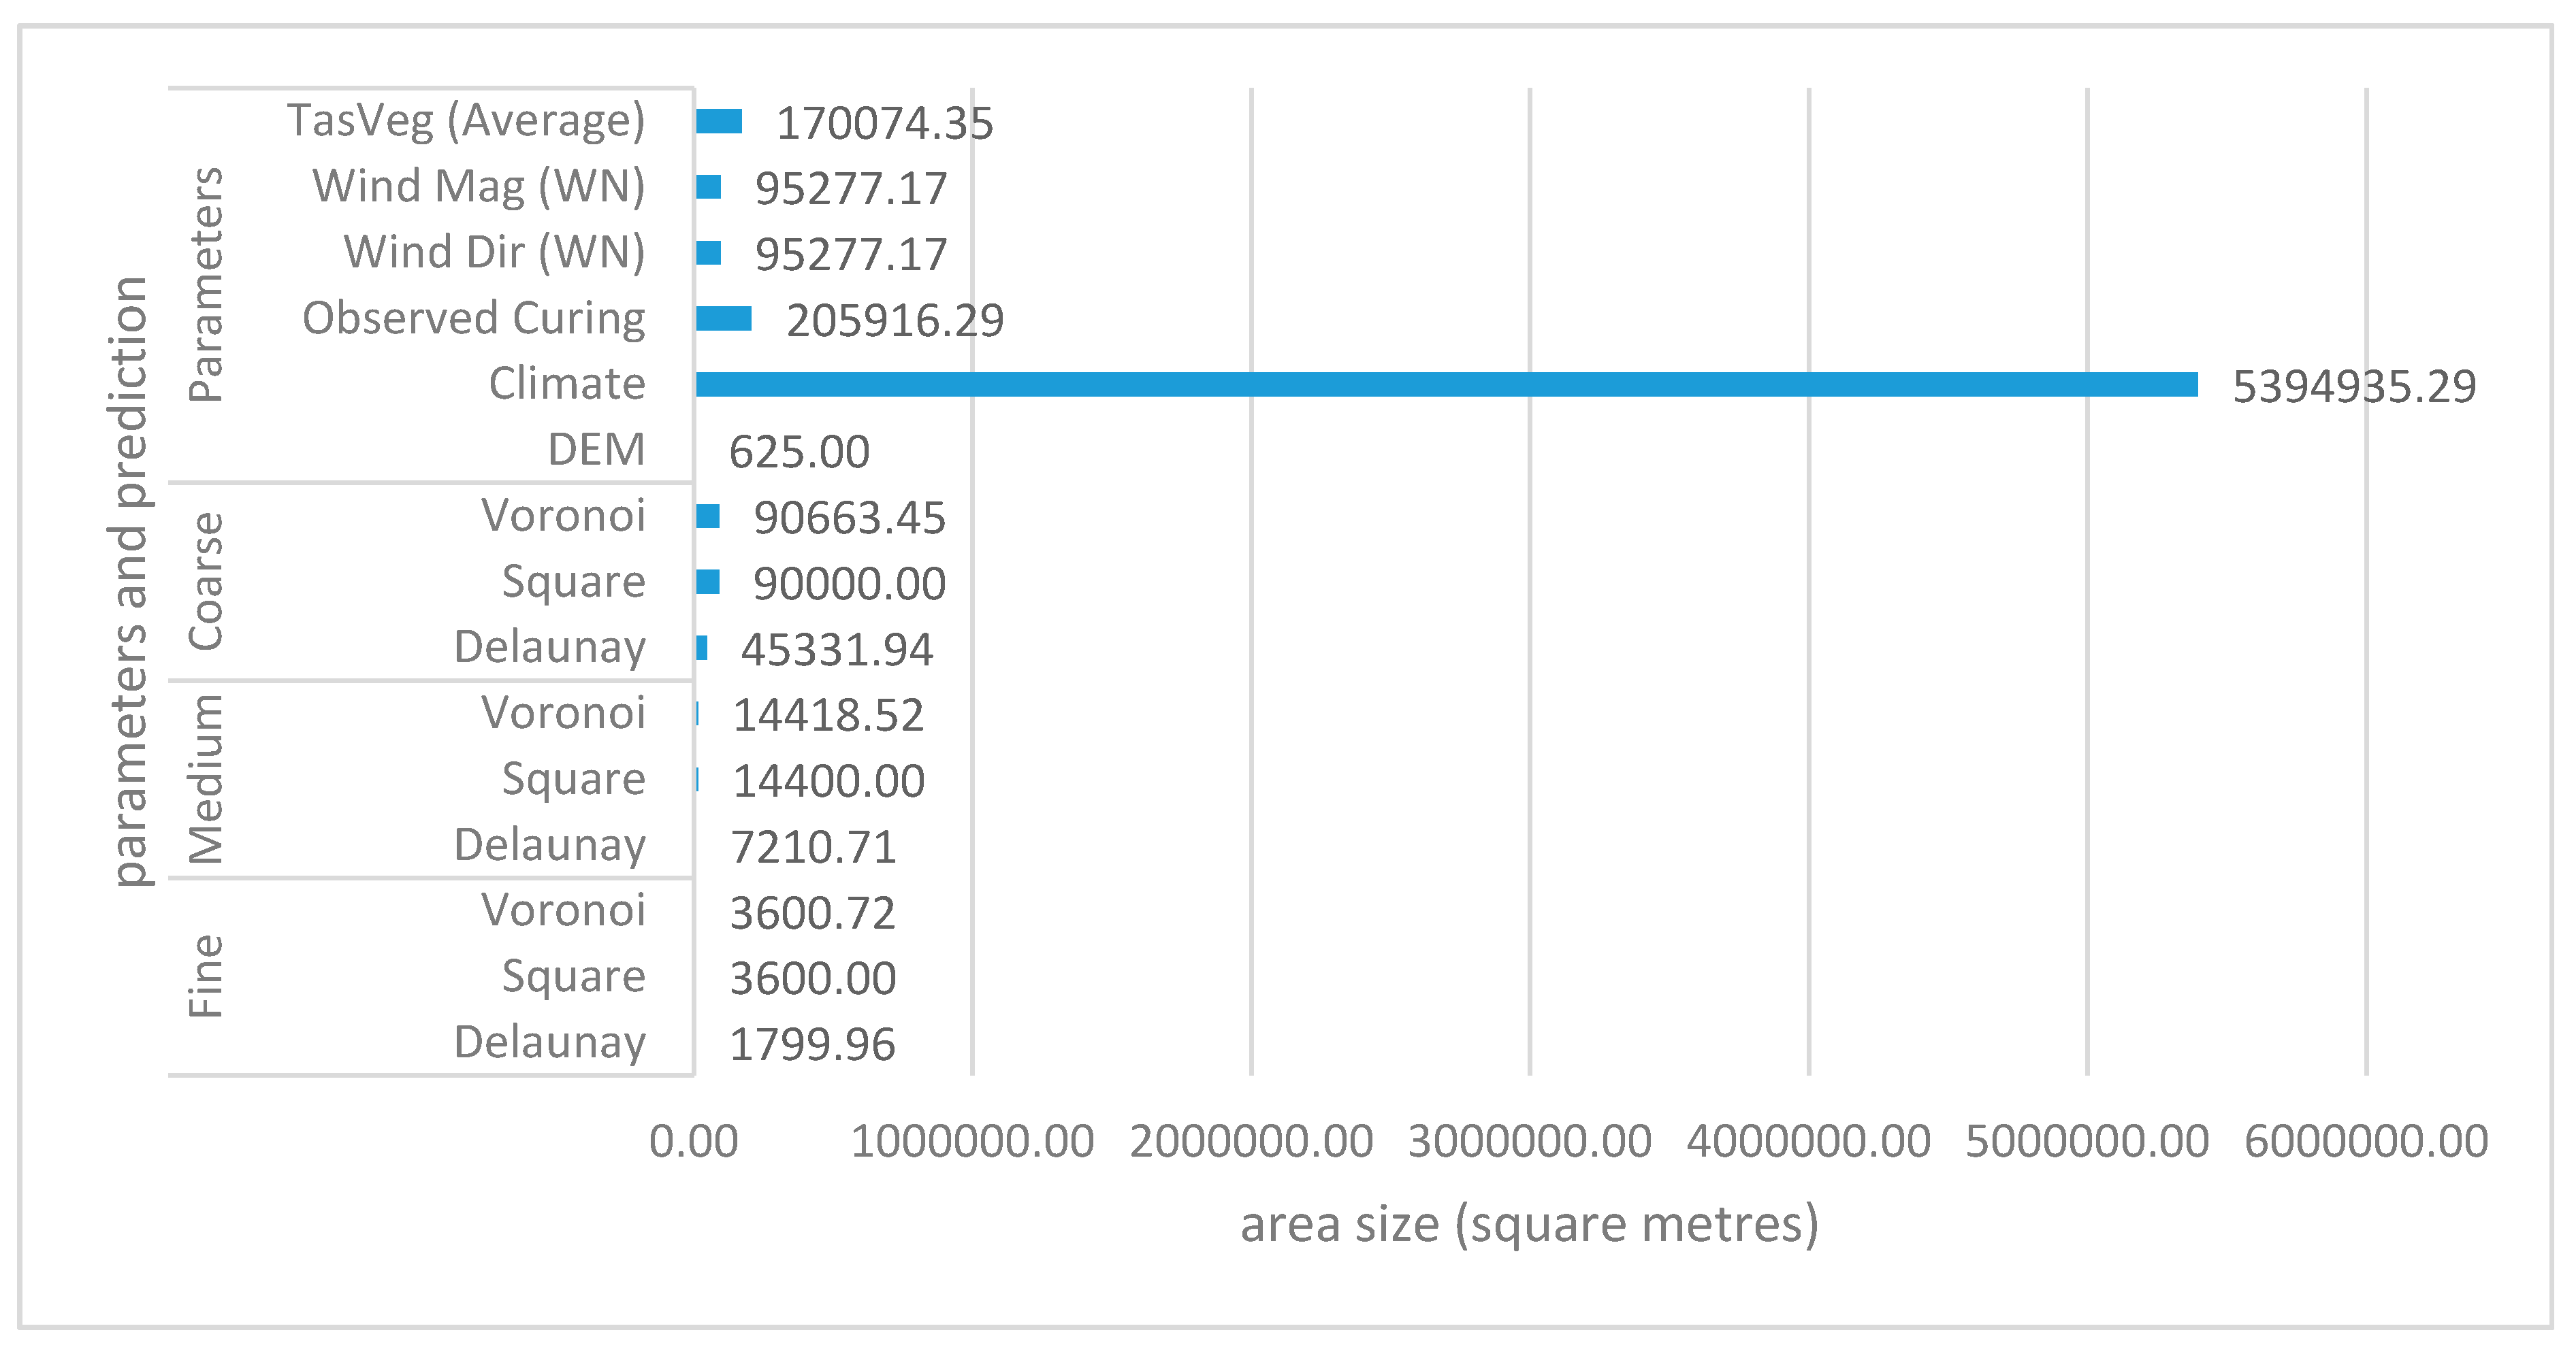Select the Observed Curing bar
This screenshot has width=2576, height=1356.
[723, 319]
